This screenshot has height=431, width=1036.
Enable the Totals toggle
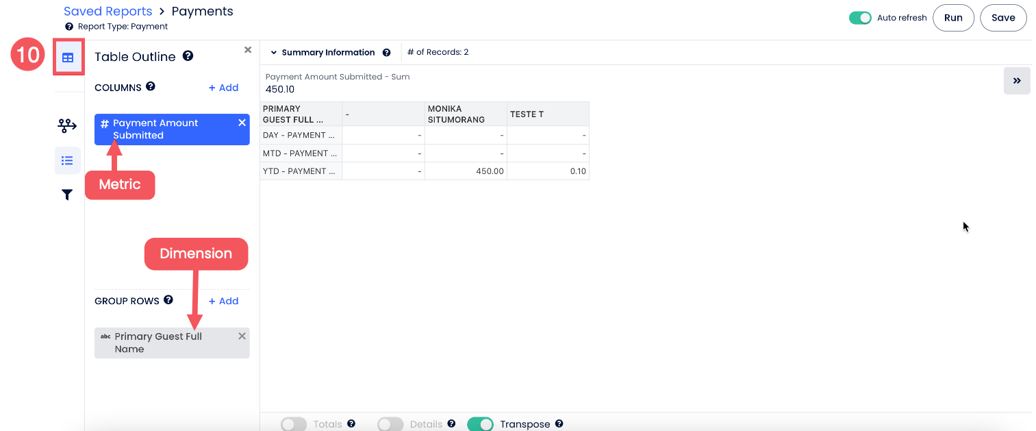coord(294,424)
